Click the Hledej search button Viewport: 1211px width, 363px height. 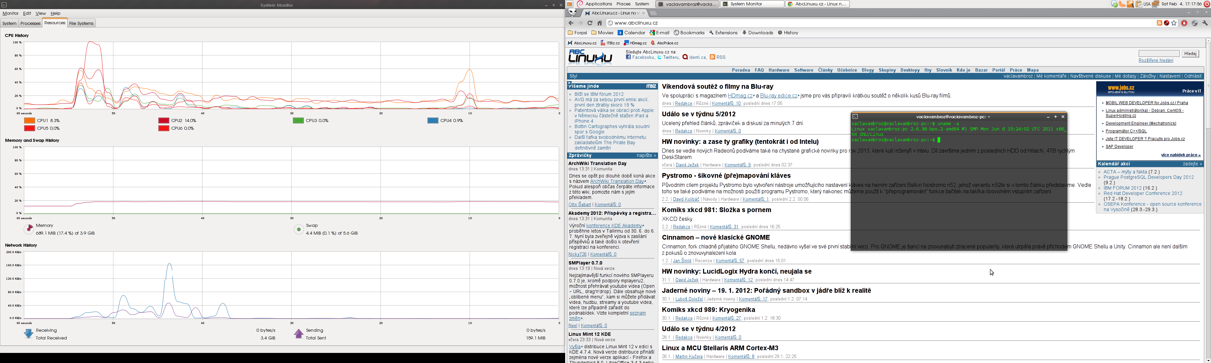tap(1190, 53)
